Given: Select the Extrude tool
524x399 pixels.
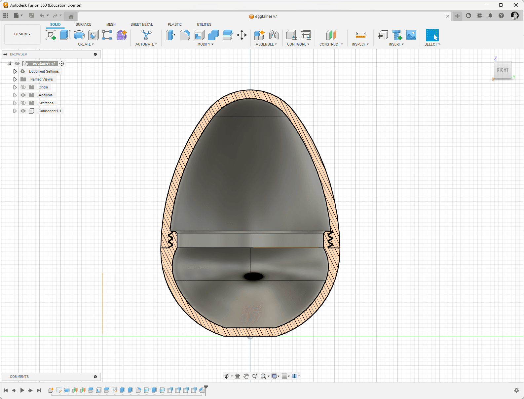Looking at the screenshot, I should 65,35.
